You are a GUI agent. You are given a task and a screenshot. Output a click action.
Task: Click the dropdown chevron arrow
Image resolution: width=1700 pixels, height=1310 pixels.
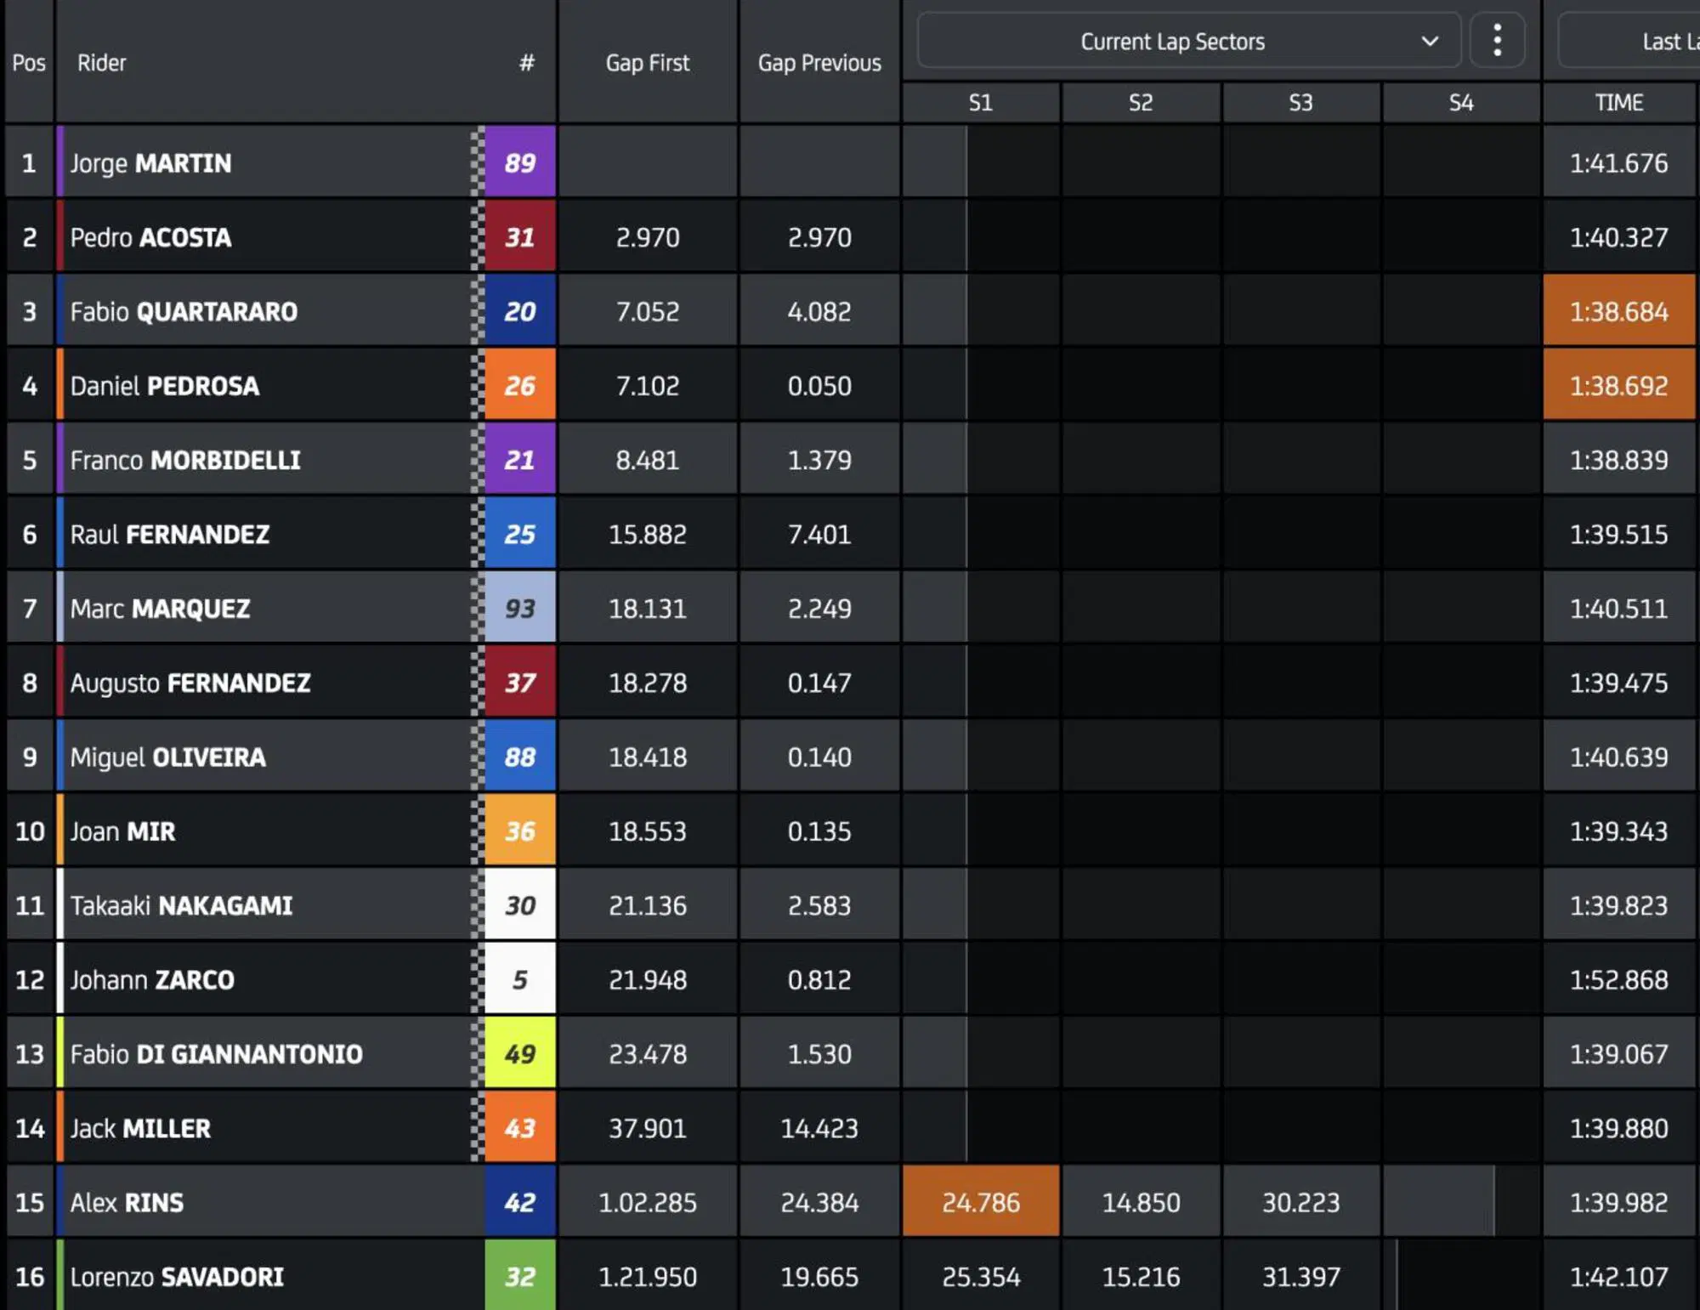(x=1430, y=42)
